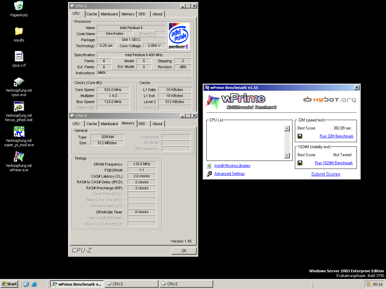The height and width of the screenshot is (289, 386).
Task: Click the Core Speed 532.0 MHz field
Action: click(113, 90)
